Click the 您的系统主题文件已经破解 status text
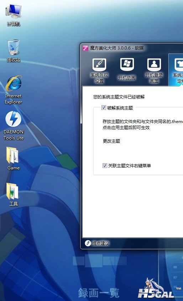The height and width of the screenshot is (301, 183). 119,97
